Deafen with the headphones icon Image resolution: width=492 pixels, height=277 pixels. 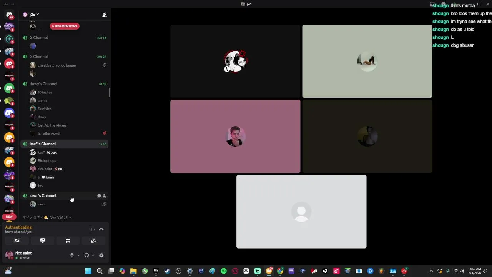pyautogui.click(x=86, y=255)
